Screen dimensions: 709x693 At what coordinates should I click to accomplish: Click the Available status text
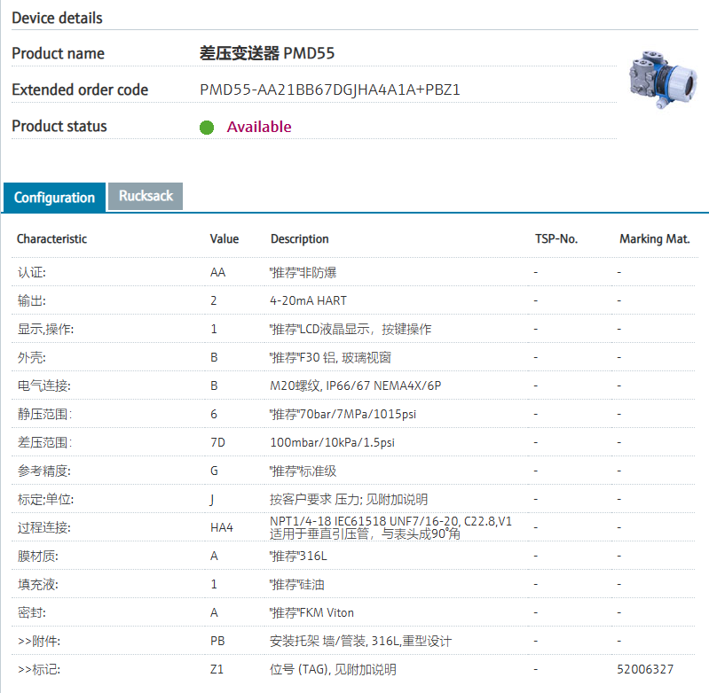(x=258, y=127)
